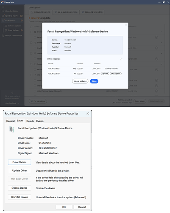Select the Driver Updater sidebar item
Screen dimensions: 170x213
13,30
